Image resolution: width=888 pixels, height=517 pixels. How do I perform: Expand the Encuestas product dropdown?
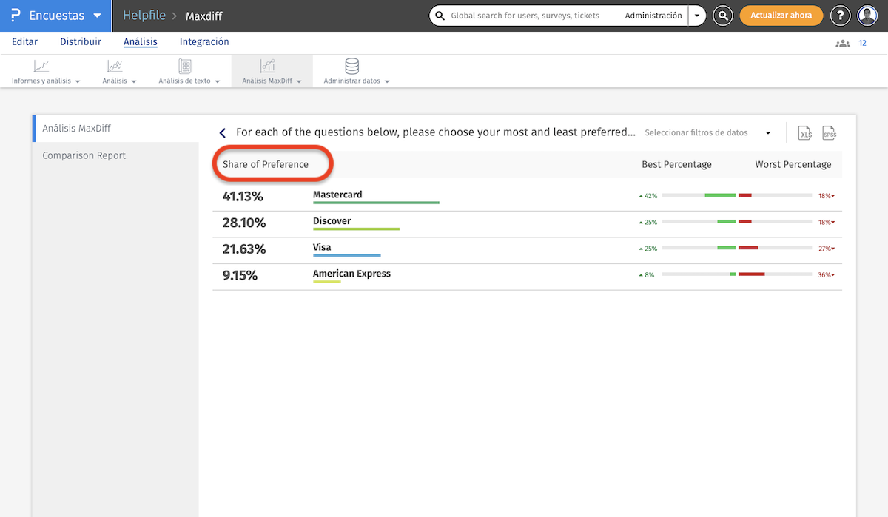point(97,16)
